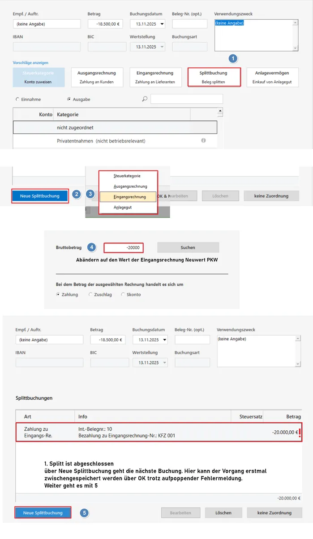This screenshot has height=539, width=313.
Task: Choose the Zuschlag radio option
Action: [90, 295]
